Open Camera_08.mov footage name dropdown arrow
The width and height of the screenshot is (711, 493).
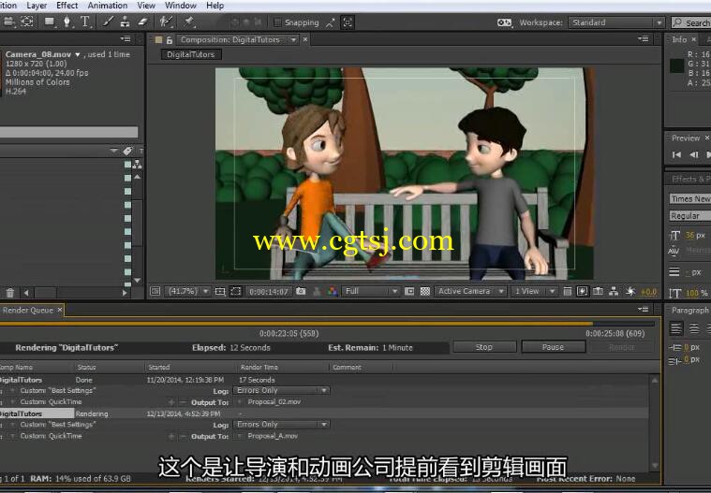78,54
